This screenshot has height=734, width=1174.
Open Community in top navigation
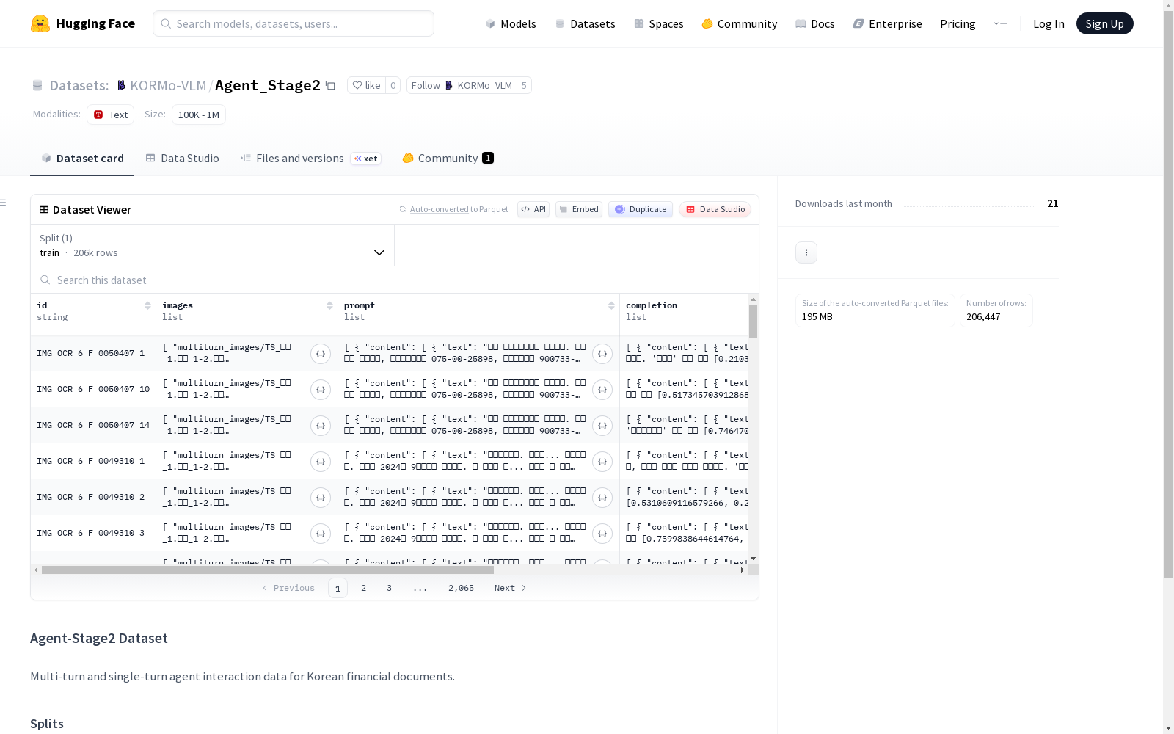[739, 23]
